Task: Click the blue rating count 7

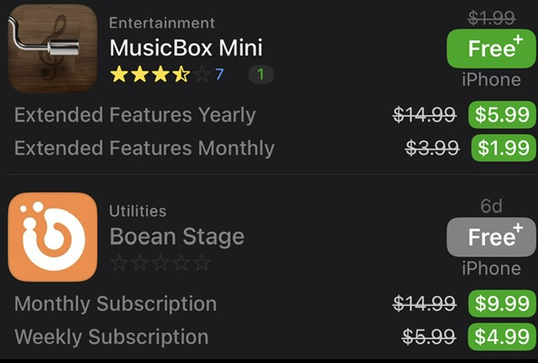Action: click(x=219, y=75)
